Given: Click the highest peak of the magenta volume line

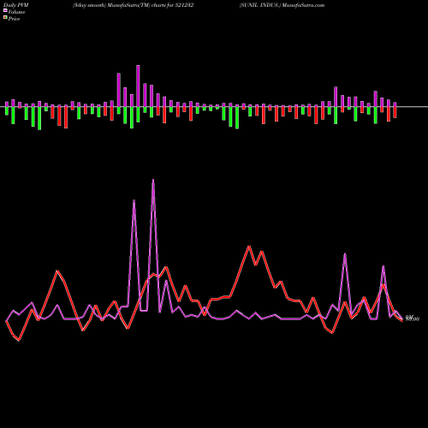Looking at the screenshot, I should [x=153, y=180].
